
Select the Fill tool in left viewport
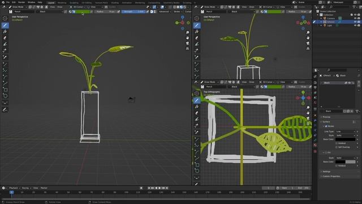click(x=5, y=32)
